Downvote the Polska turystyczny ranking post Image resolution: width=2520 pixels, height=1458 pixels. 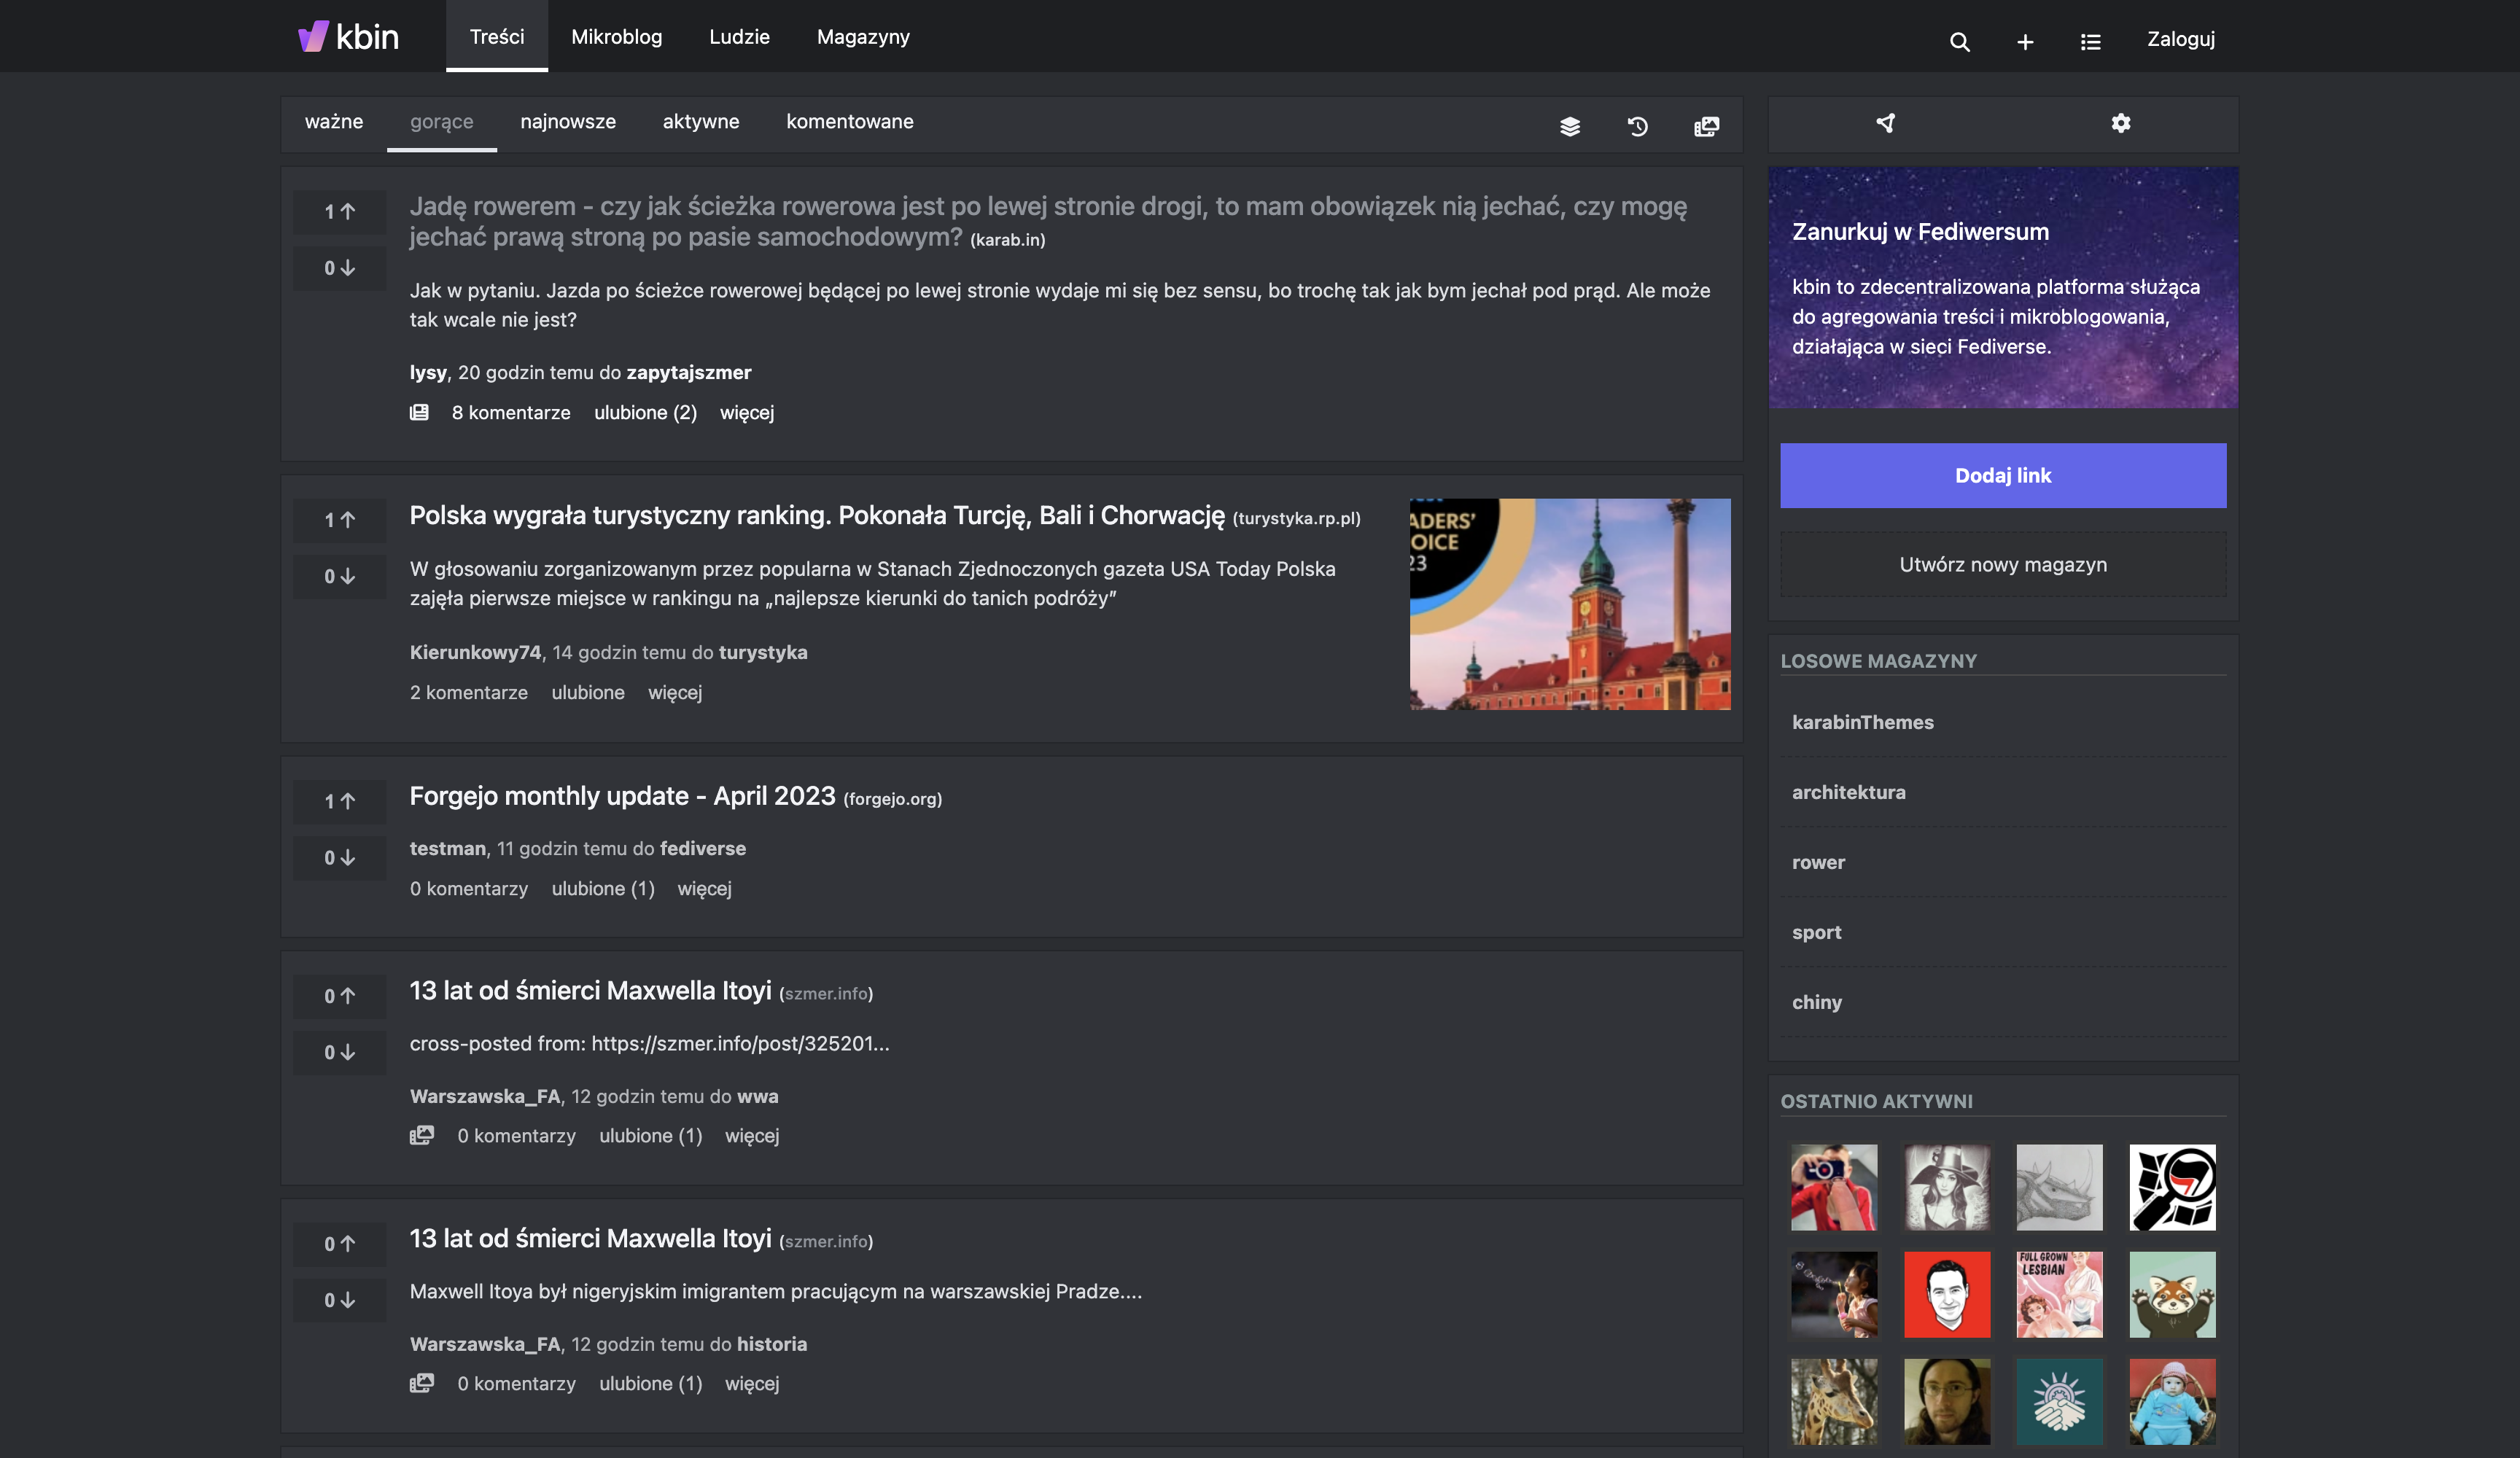339,576
